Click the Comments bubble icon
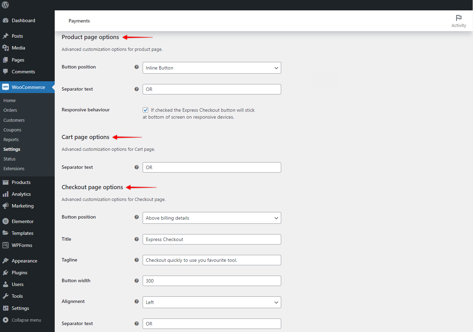The image size is (473, 332). pos(6,72)
